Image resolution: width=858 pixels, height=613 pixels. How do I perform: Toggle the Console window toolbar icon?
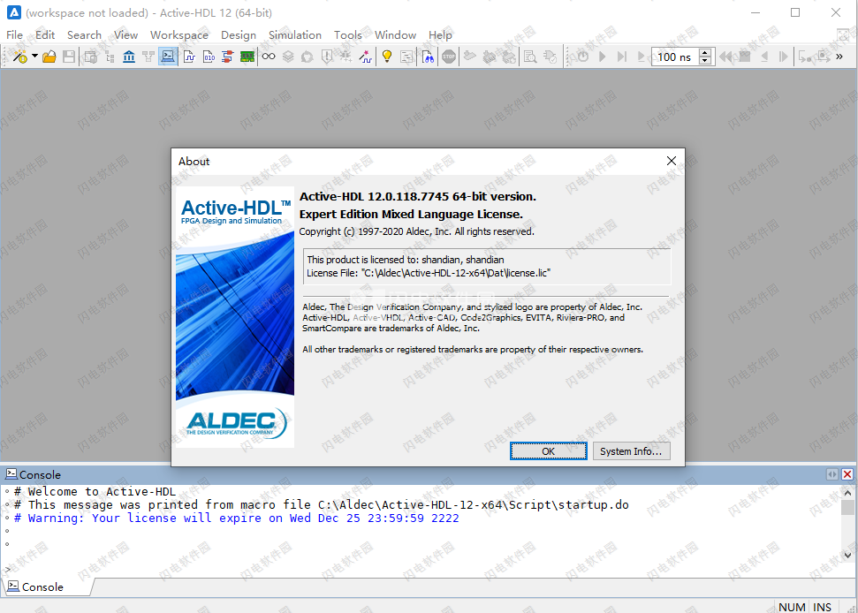pyautogui.click(x=169, y=57)
